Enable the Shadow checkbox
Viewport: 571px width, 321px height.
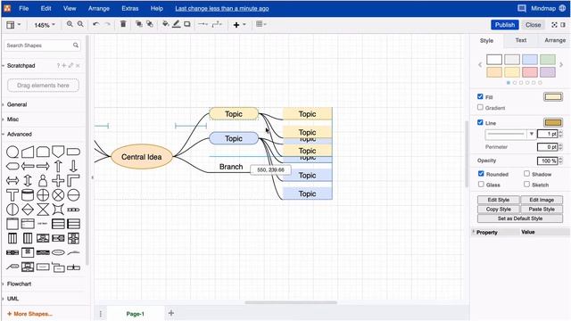click(526, 174)
